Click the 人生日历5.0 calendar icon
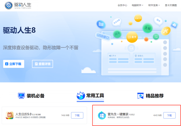 tap(10, 115)
